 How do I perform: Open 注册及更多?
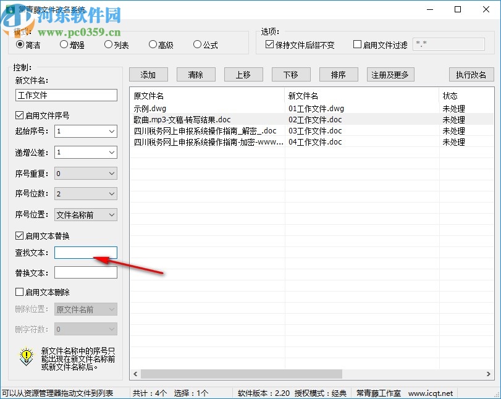click(390, 74)
